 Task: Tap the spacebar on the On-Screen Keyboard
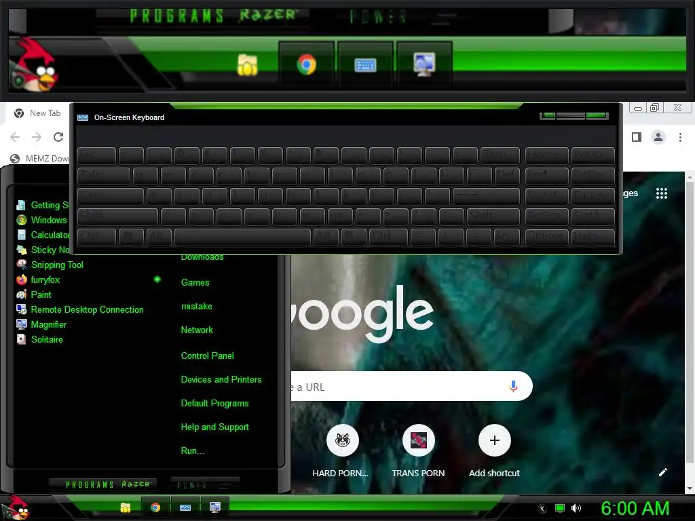click(242, 237)
